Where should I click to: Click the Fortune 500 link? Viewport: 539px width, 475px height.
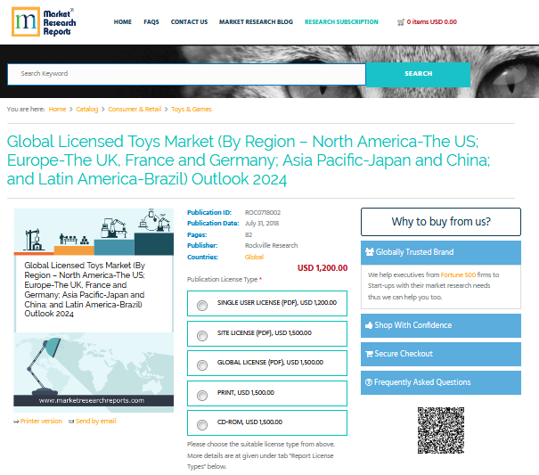click(x=458, y=274)
